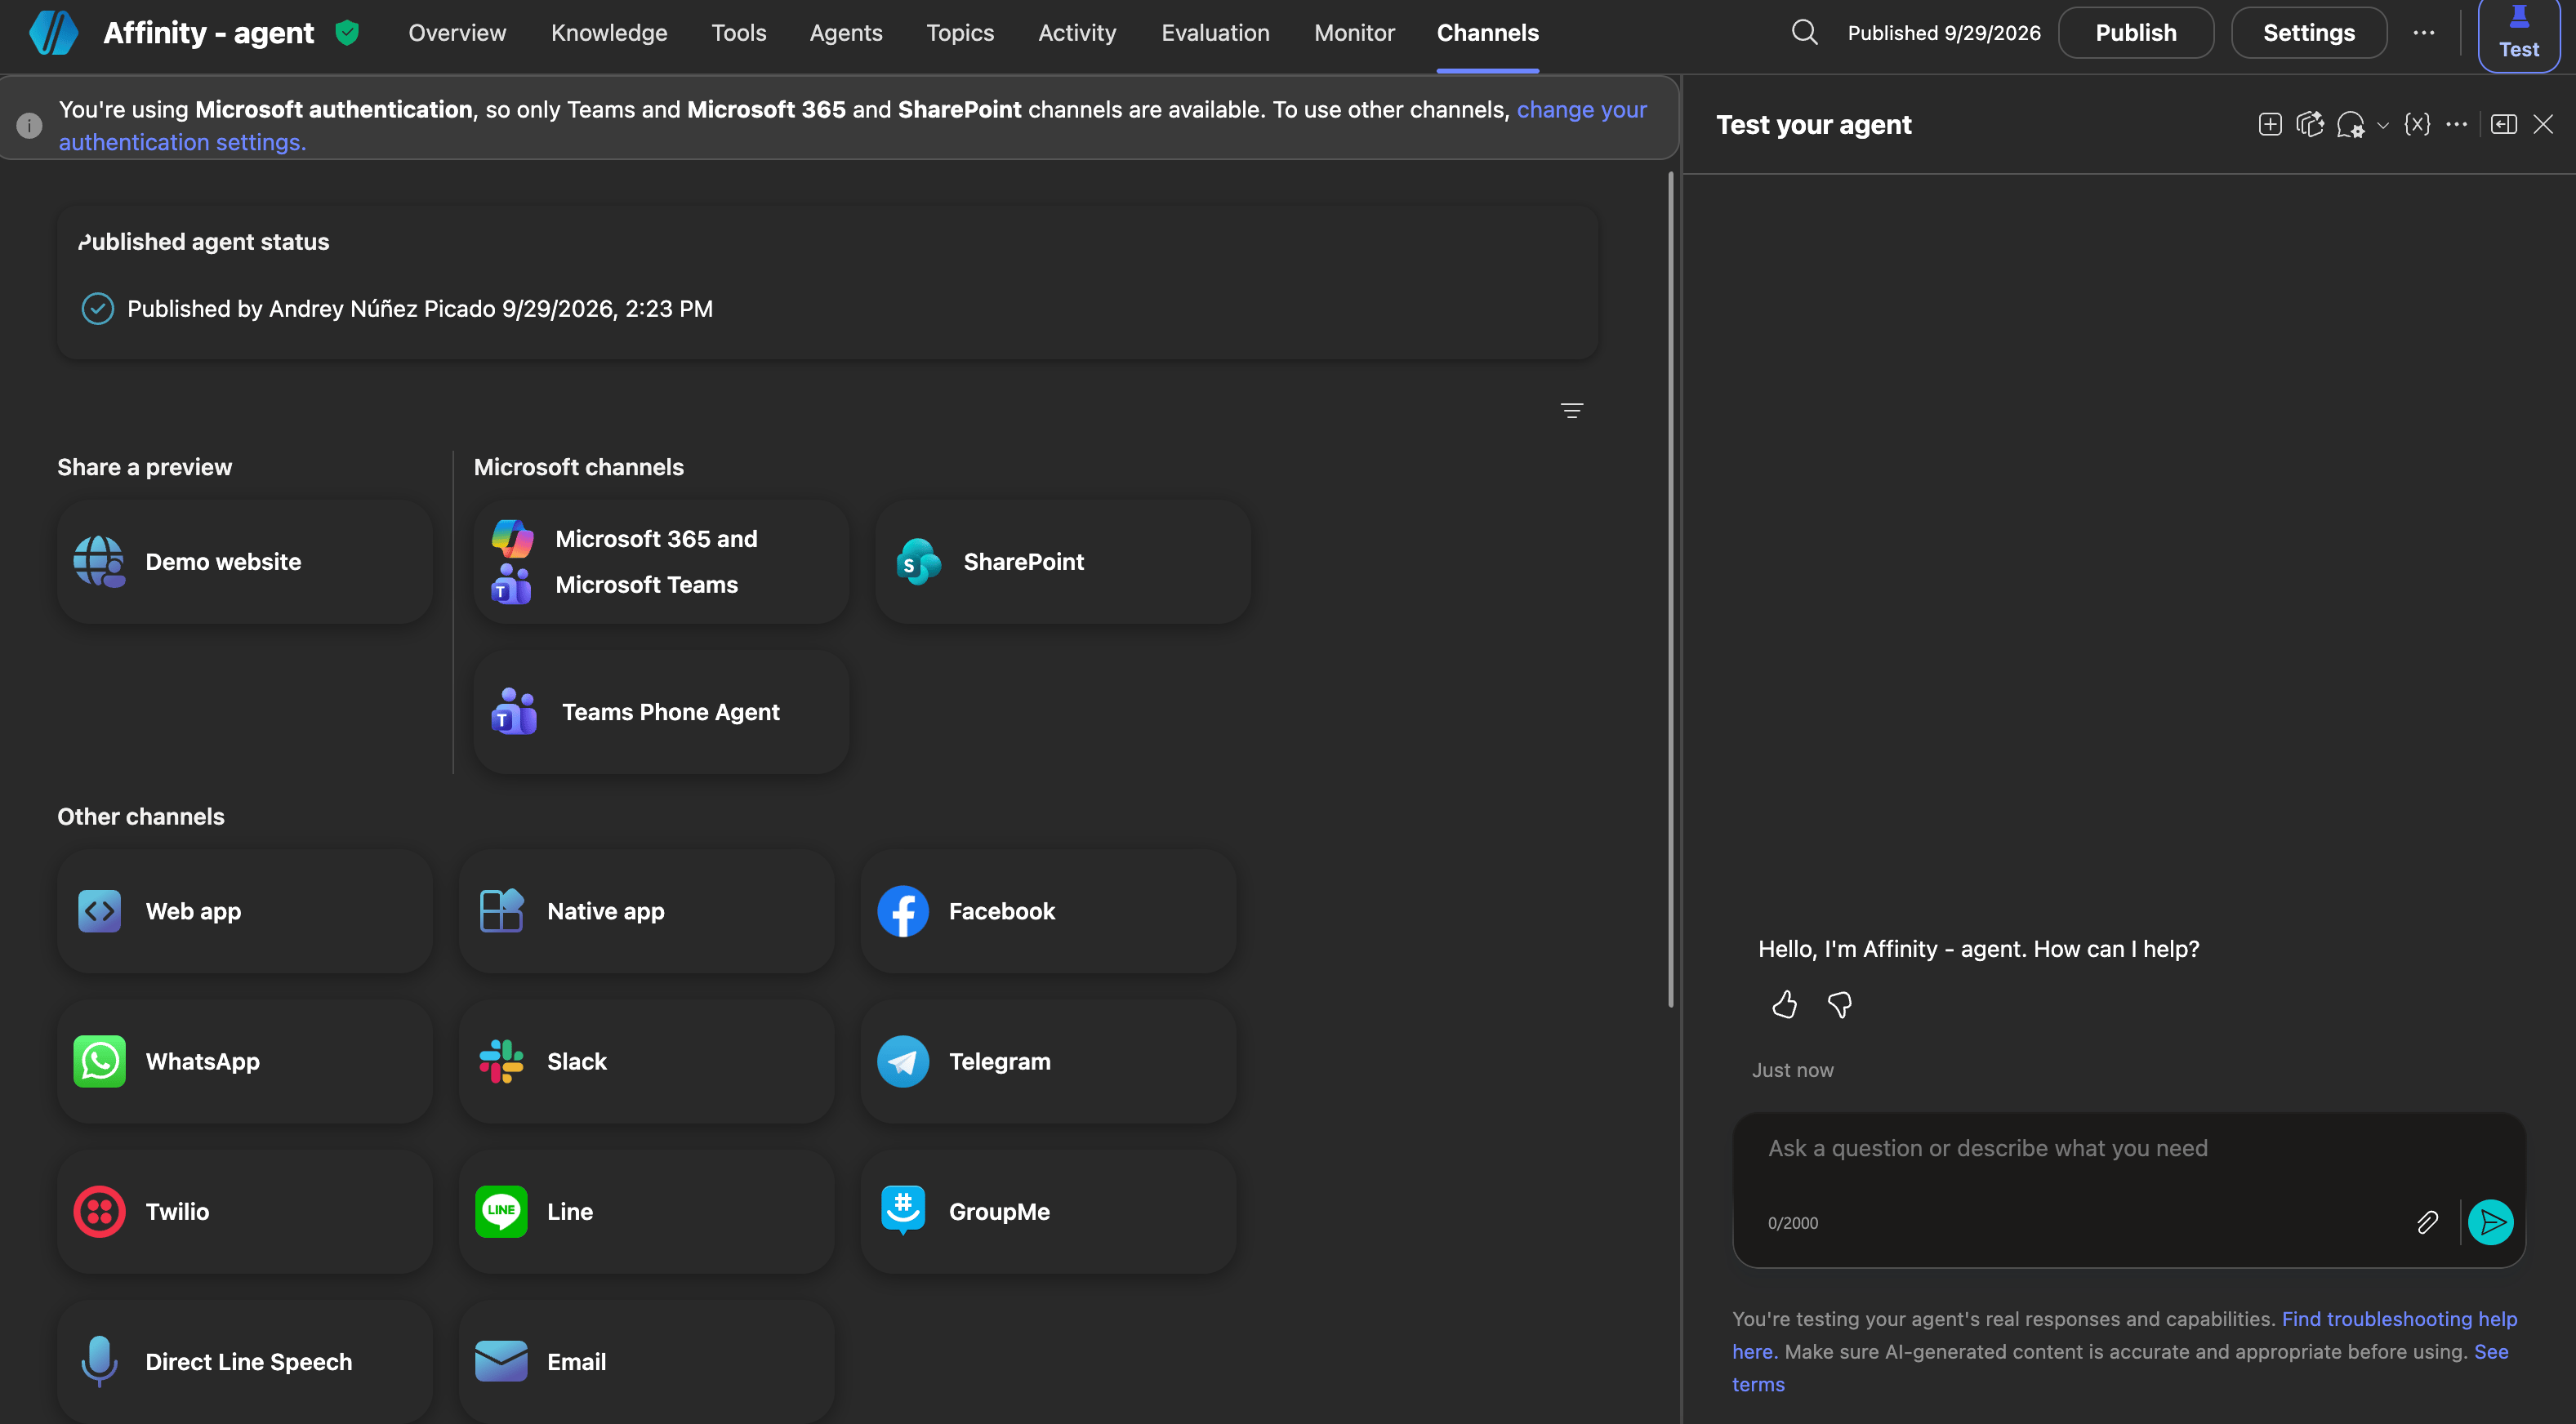Open the Facebook channel card
2576x1424 pixels.
(1048, 911)
